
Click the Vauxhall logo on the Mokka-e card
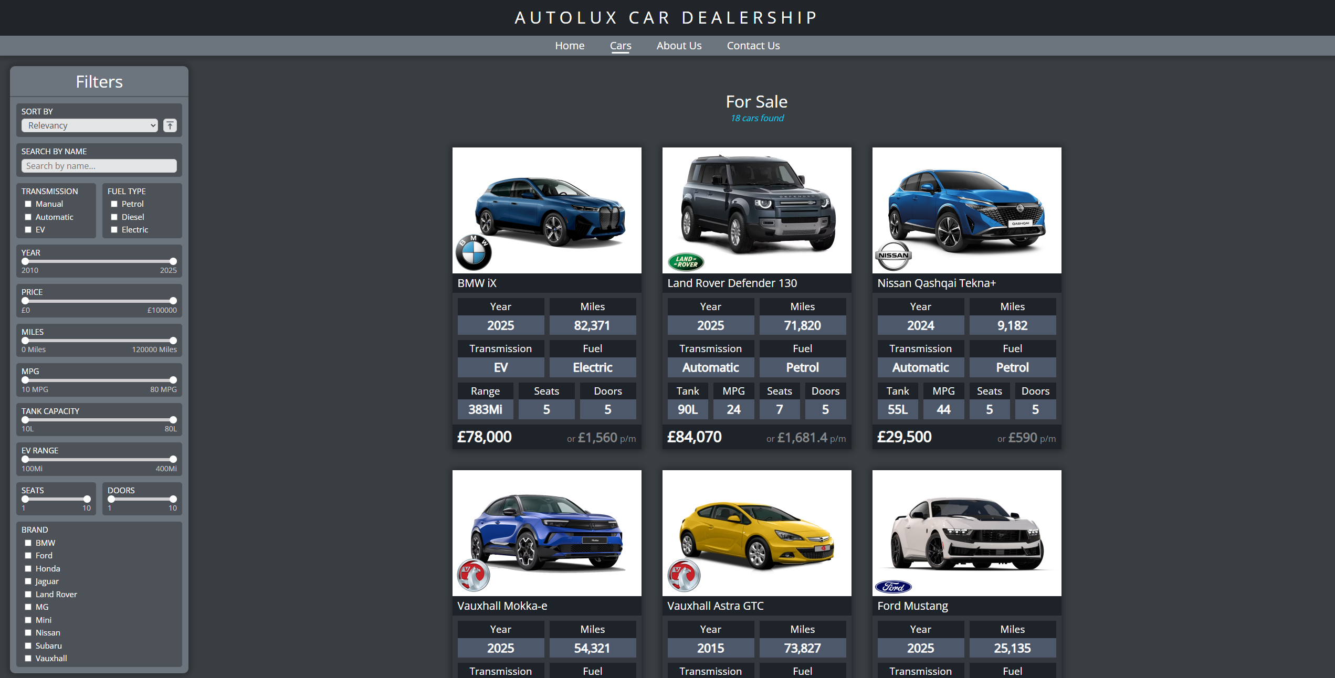tap(474, 575)
